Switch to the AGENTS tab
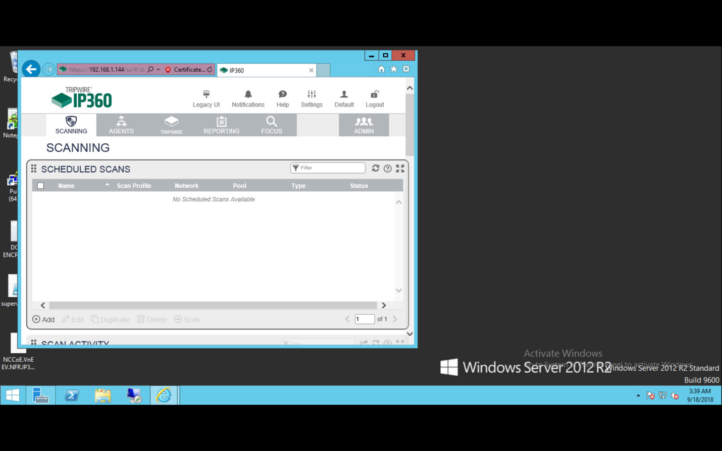 121,125
